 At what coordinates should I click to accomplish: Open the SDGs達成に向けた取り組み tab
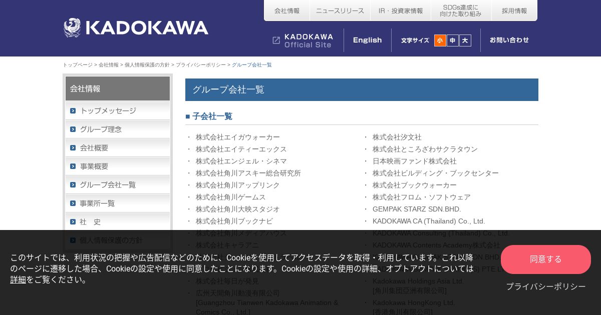(461, 10)
